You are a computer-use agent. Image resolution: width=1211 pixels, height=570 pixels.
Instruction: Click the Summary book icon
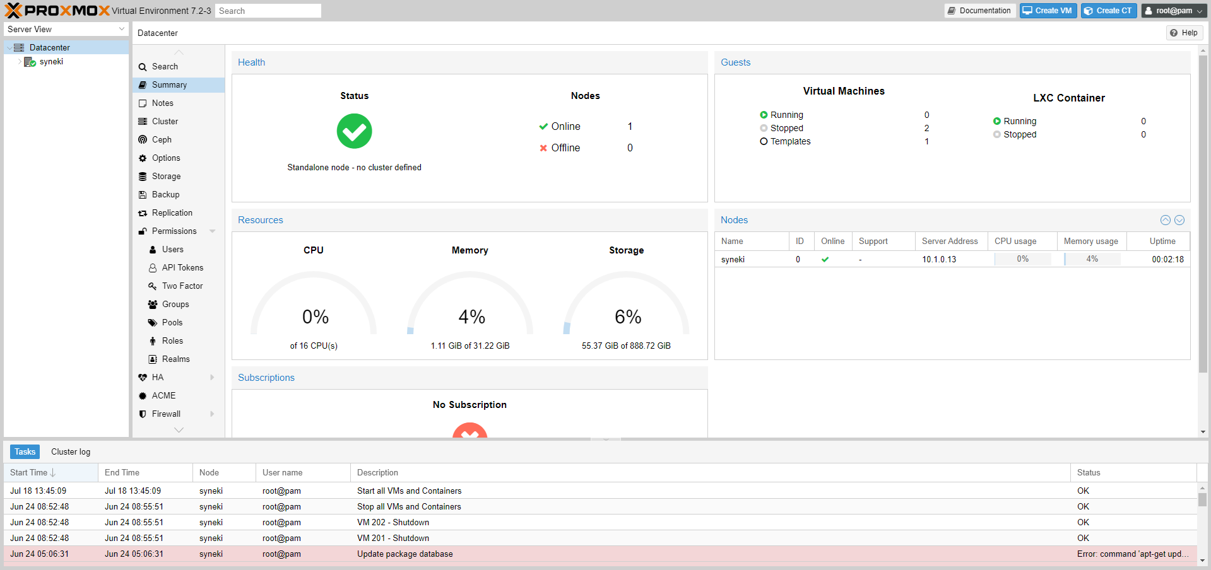click(x=143, y=85)
